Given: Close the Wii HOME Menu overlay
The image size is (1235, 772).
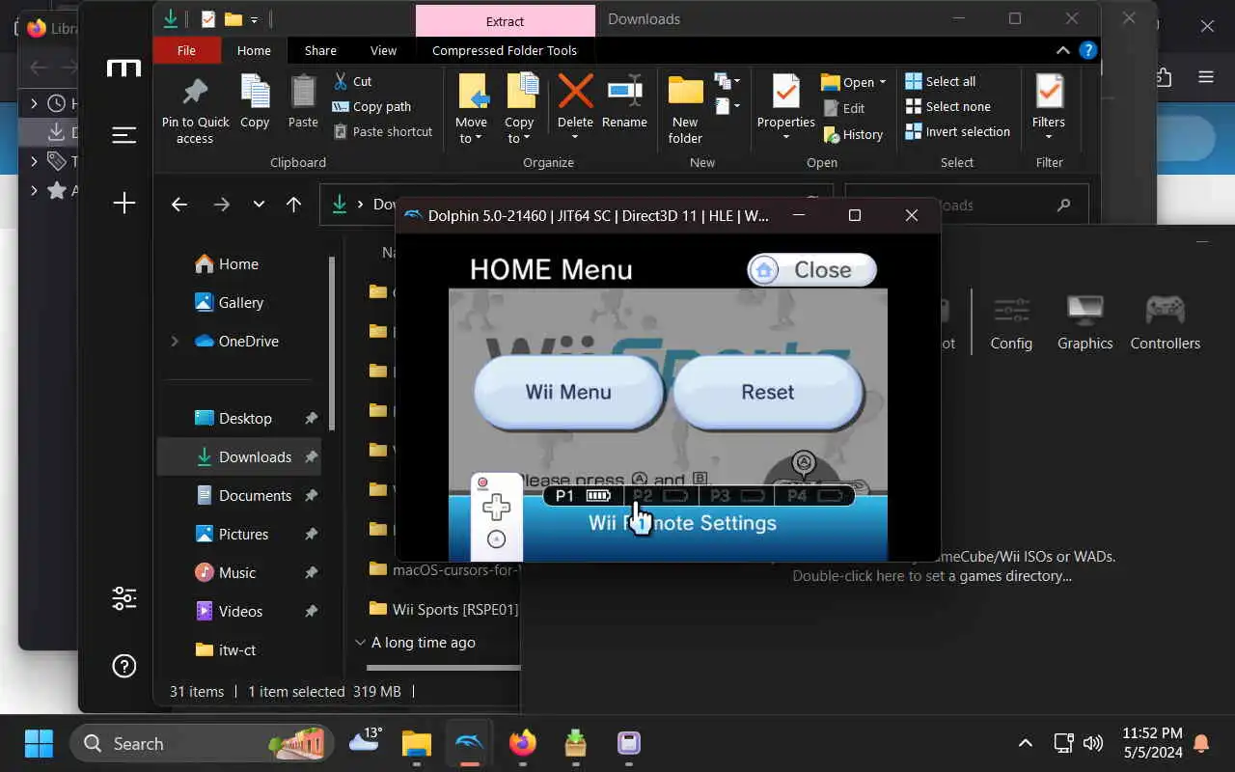Looking at the screenshot, I should pos(812,270).
